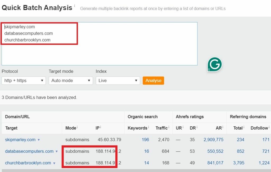Click the 'Organic search' group header

tap(143, 117)
